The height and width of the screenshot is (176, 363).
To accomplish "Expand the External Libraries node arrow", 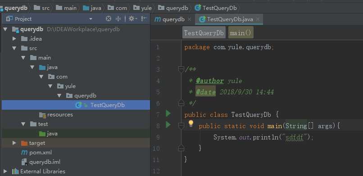I will 5,171.
